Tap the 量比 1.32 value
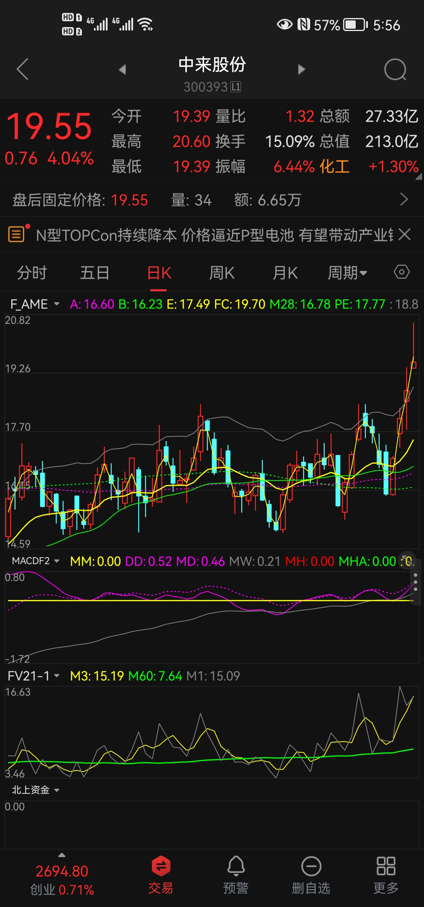The width and height of the screenshot is (424, 907). (x=300, y=116)
